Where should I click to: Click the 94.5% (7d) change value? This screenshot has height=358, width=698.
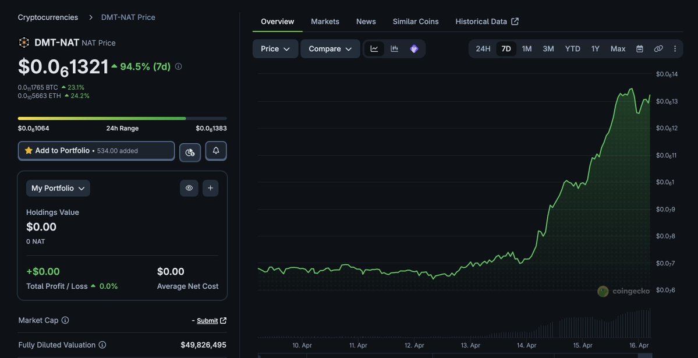tap(145, 67)
